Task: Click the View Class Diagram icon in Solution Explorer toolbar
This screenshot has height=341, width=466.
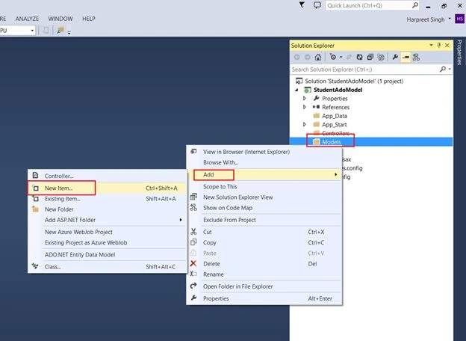Action: coord(416,57)
